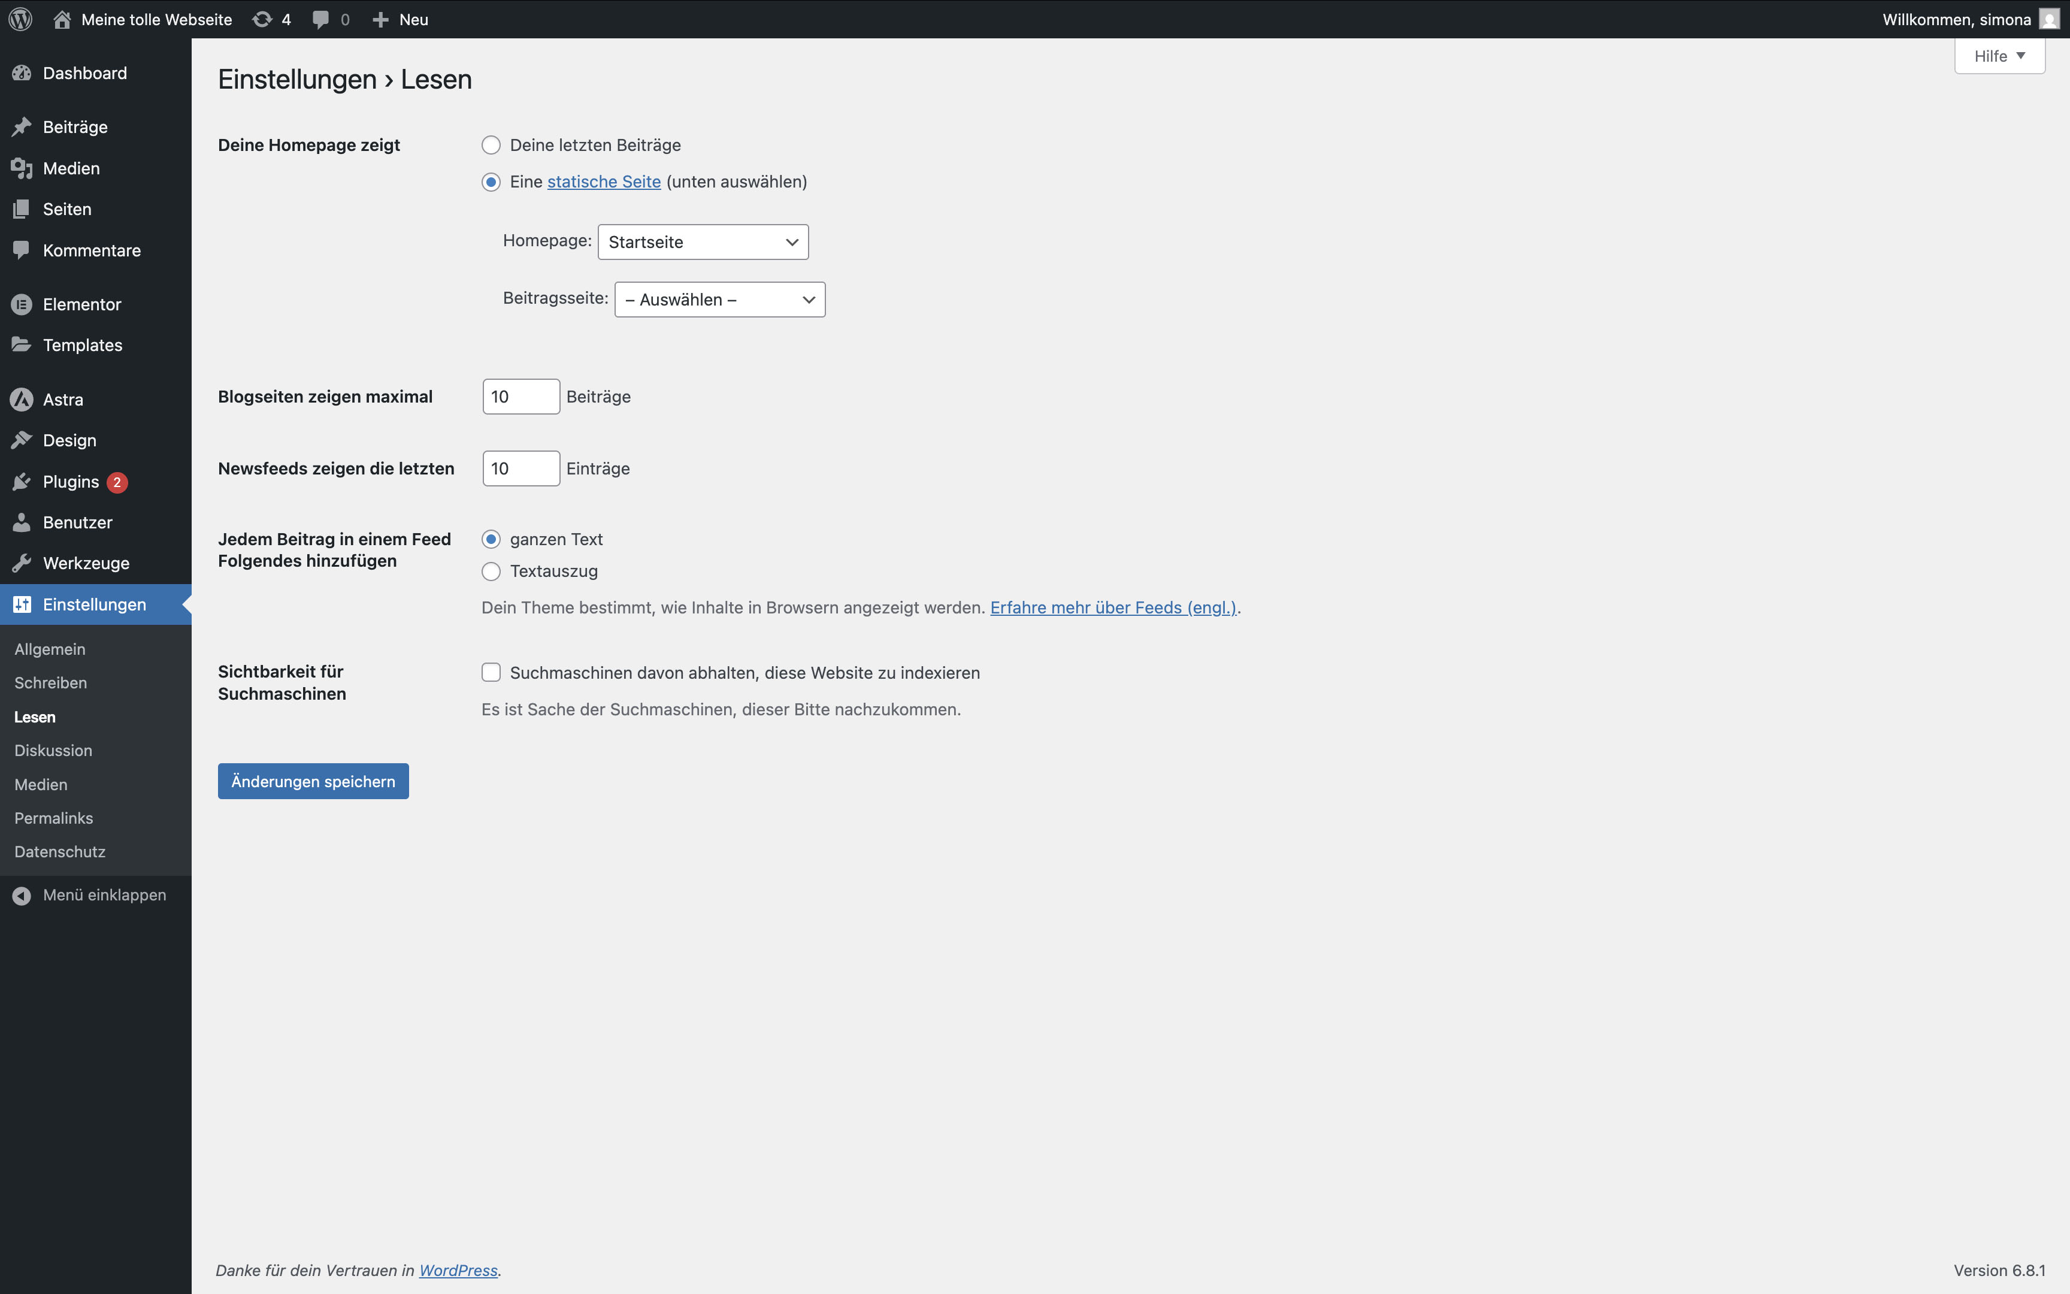This screenshot has width=2070, height=1294.
Task: Open Astra theme menu icon
Action: coord(22,400)
